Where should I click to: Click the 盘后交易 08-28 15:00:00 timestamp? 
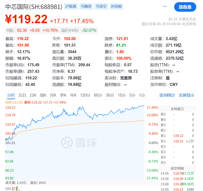coord(169,24)
